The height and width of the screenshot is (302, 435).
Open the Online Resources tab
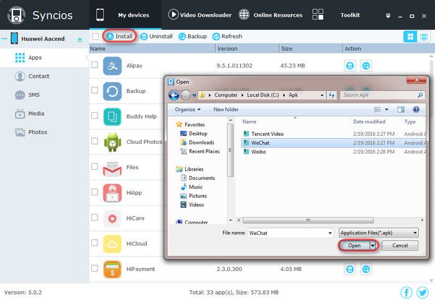pos(271,15)
